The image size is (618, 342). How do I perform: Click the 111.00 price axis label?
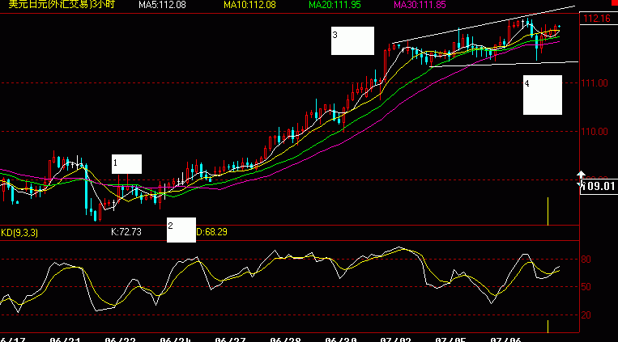(x=595, y=83)
